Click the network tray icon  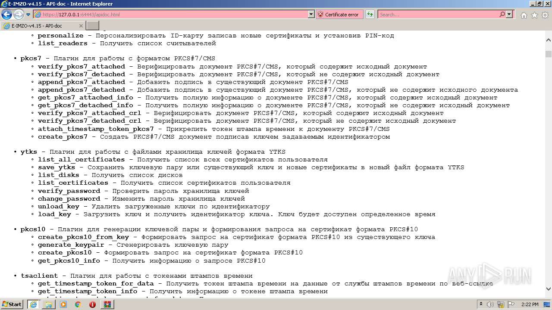501,304
